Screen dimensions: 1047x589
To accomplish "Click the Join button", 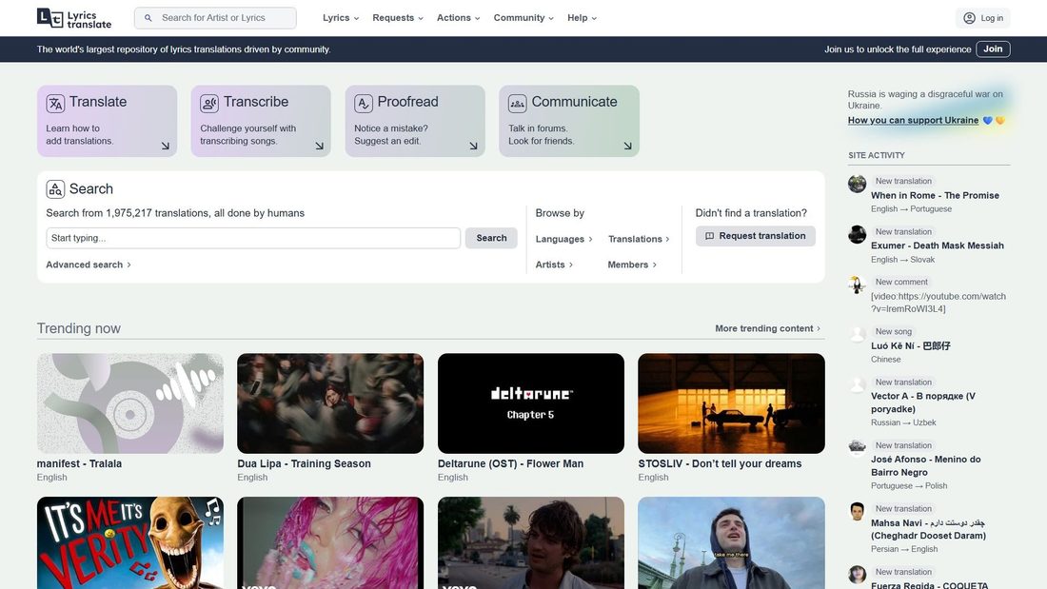I will pos(993,49).
